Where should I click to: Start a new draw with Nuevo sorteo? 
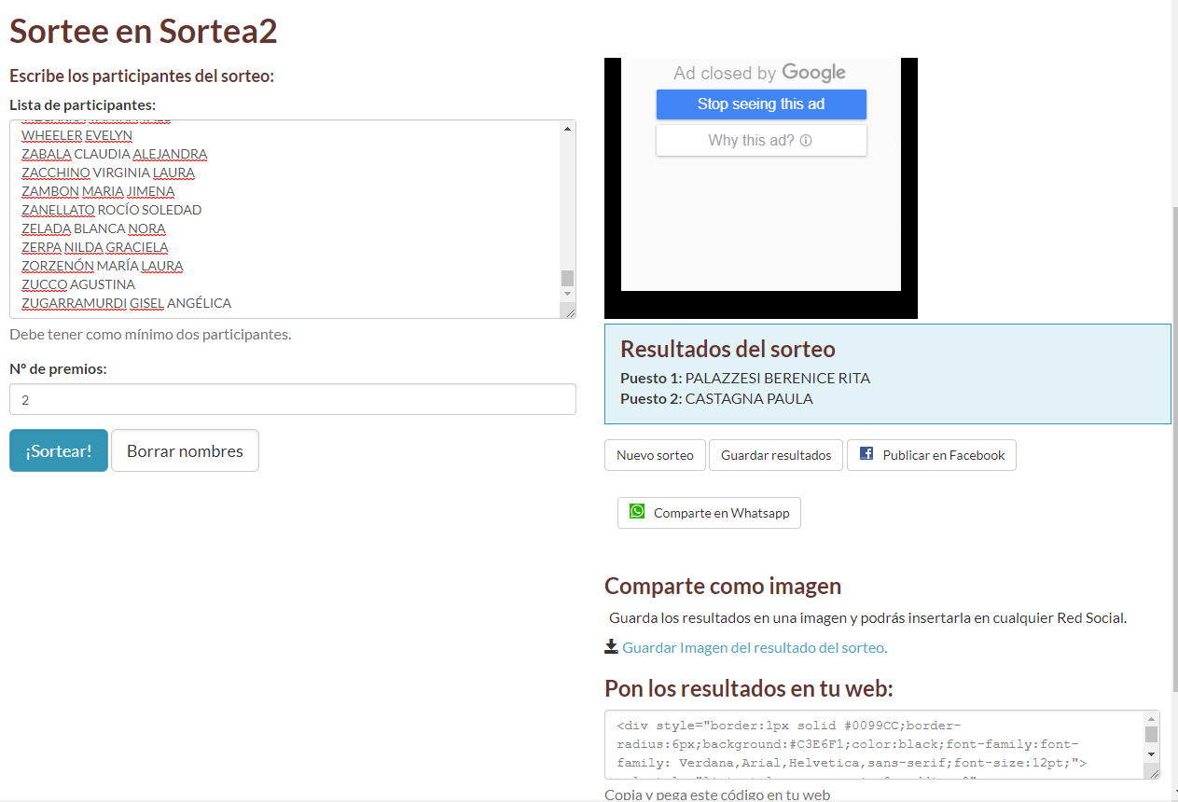point(655,455)
